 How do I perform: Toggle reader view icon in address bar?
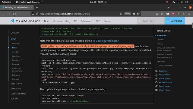click(x=121, y=14)
